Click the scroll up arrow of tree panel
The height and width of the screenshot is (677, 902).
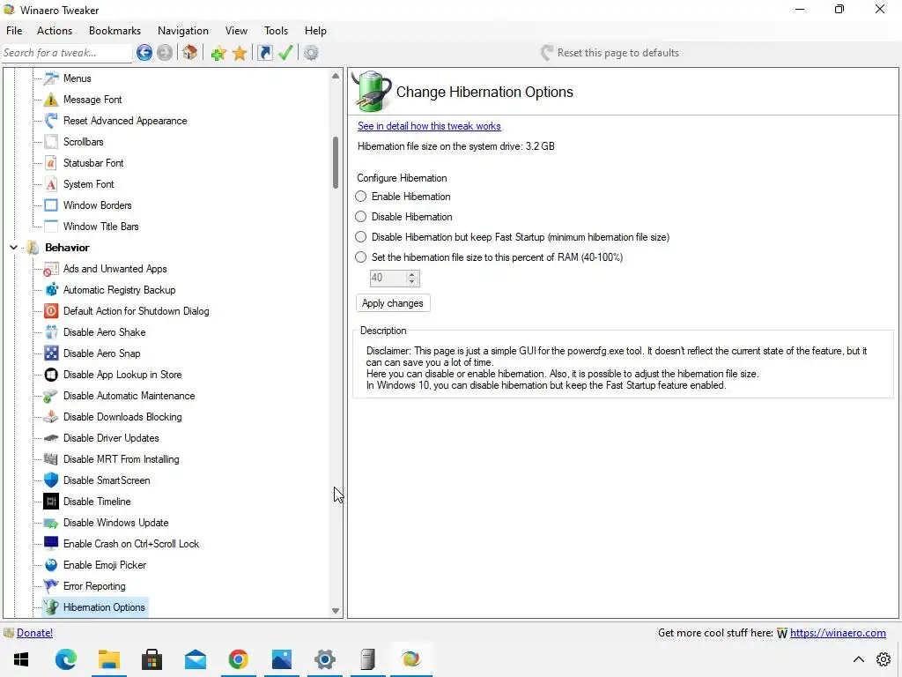tap(336, 76)
